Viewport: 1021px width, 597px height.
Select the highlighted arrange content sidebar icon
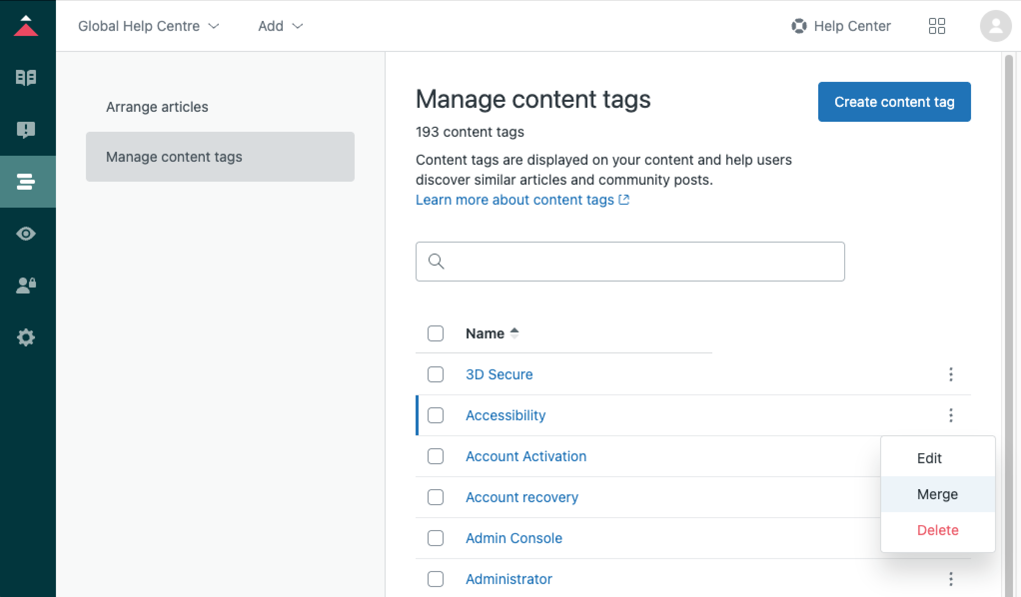[26, 182]
